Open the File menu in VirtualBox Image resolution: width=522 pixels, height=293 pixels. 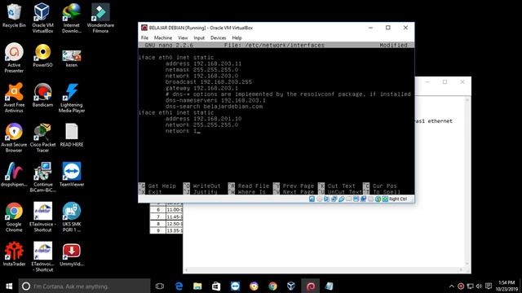144,38
